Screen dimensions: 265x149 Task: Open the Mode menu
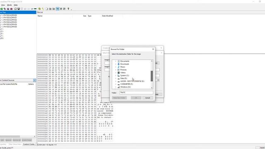point(9,5)
